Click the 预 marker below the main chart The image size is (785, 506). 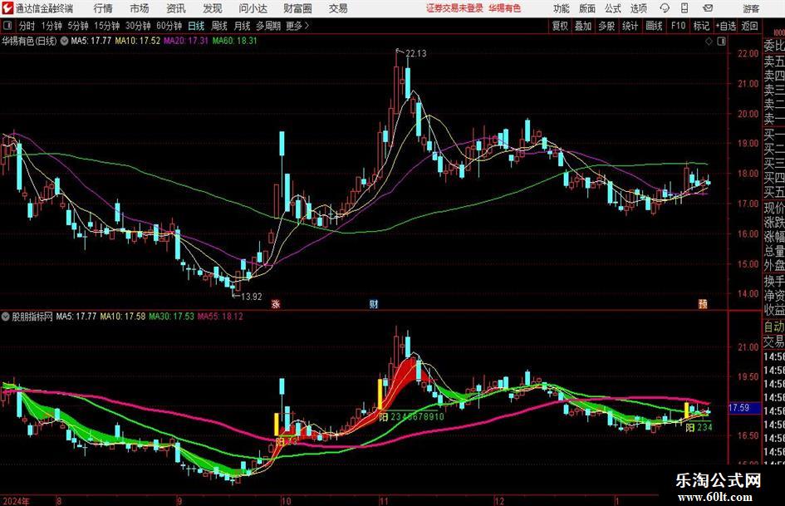pyautogui.click(x=703, y=303)
